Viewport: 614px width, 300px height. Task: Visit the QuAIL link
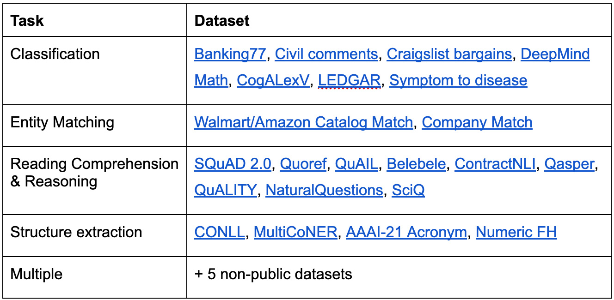[x=356, y=164]
